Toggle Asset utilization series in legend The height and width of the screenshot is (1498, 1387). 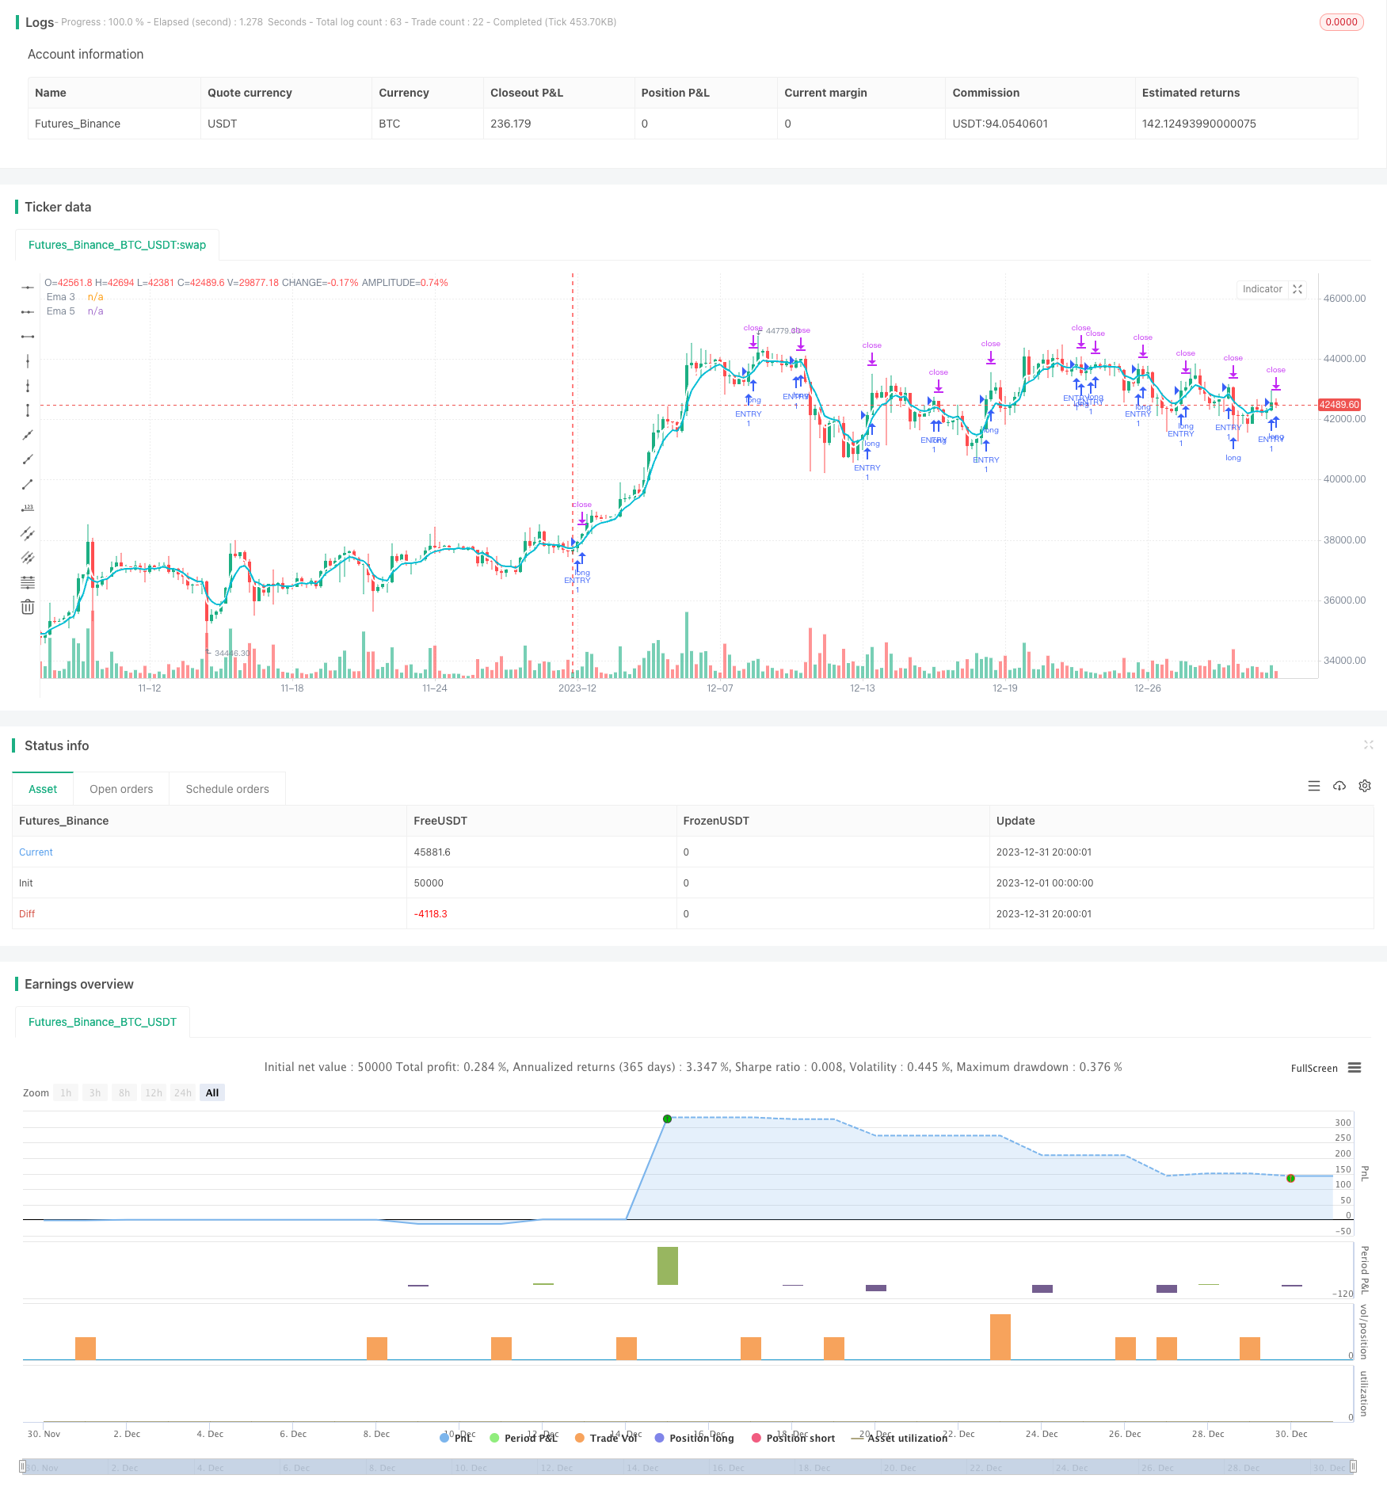click(x=899, y=1438)
